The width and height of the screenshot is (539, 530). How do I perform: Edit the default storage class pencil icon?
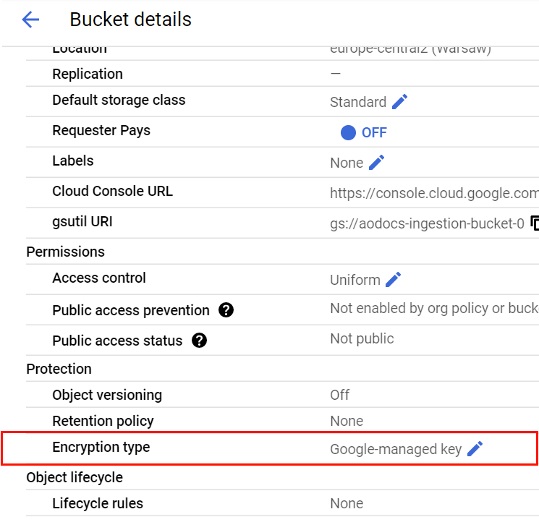click(399, 102)
